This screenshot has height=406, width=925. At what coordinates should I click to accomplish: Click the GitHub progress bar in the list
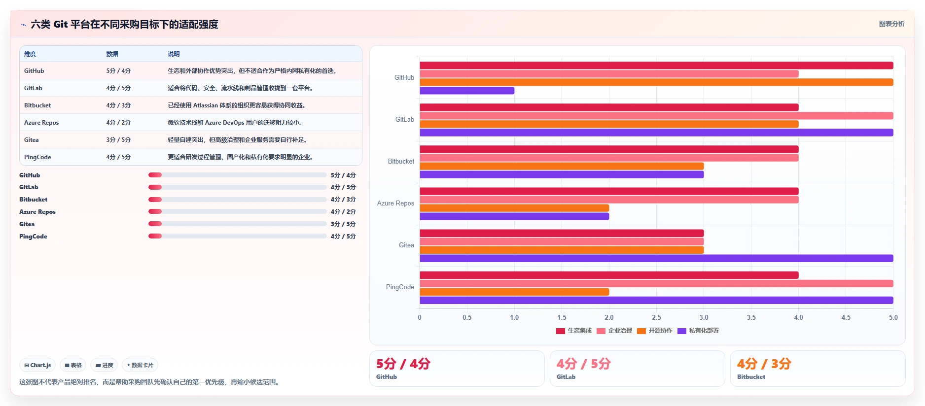[238, 175]
